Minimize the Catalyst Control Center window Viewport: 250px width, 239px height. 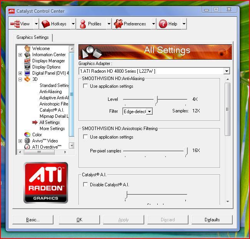(x=207, y=10)
